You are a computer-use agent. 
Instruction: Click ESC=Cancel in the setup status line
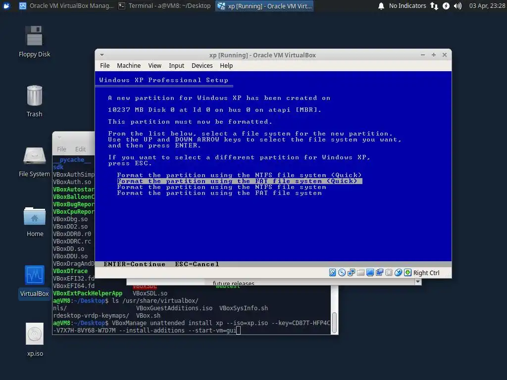click(197, 264)
